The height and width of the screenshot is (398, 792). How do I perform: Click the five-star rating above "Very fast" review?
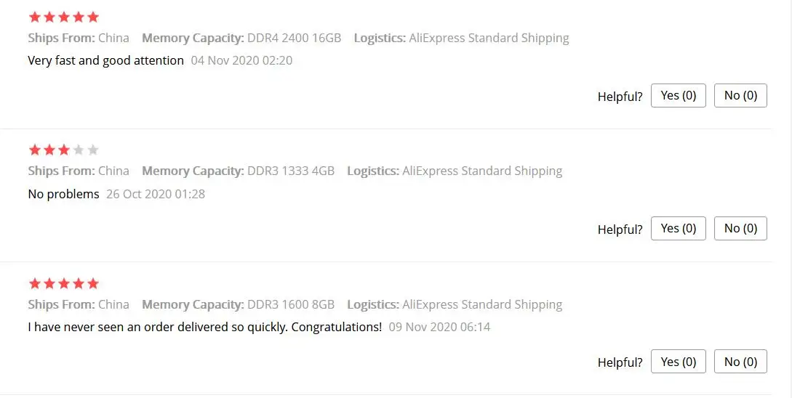63,17
